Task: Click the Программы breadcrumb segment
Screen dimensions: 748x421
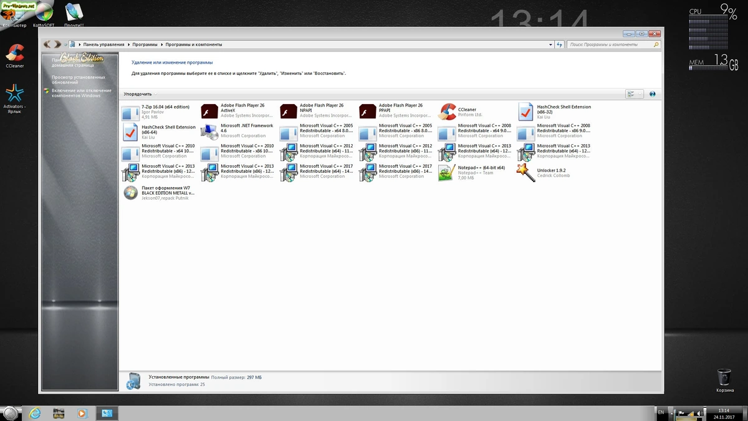Action: tap(145, 45)
